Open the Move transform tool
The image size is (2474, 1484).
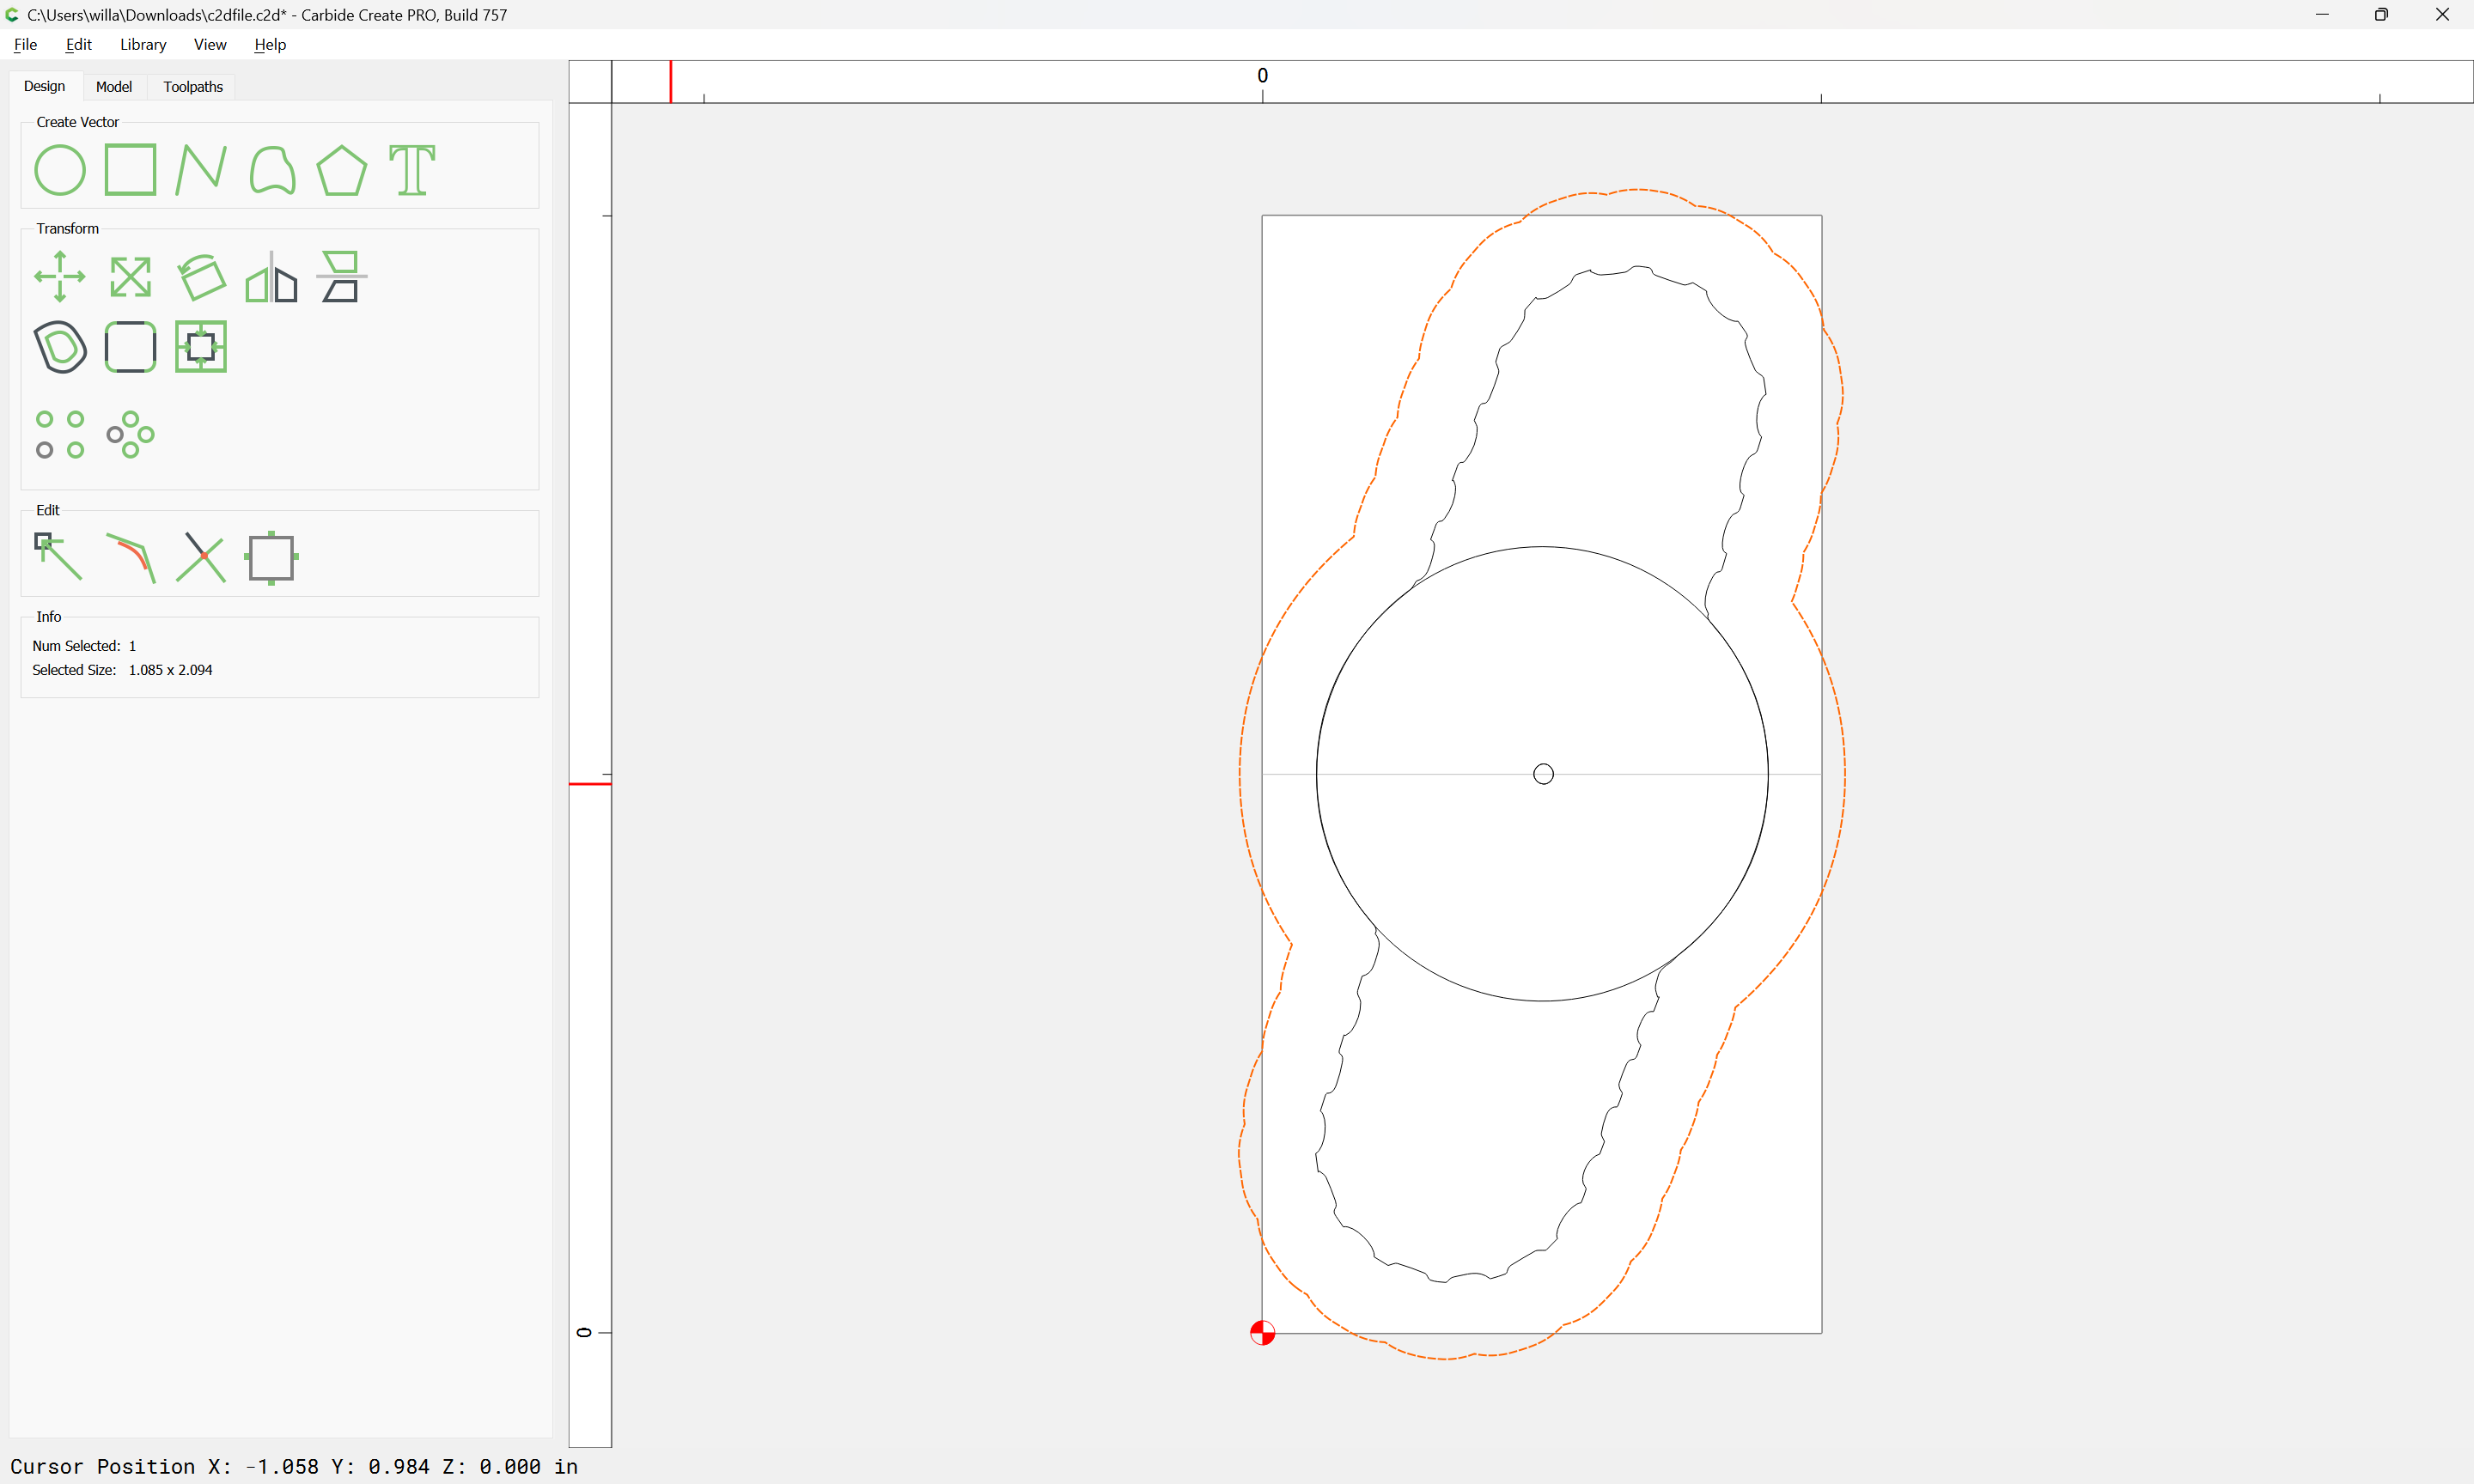60,277
